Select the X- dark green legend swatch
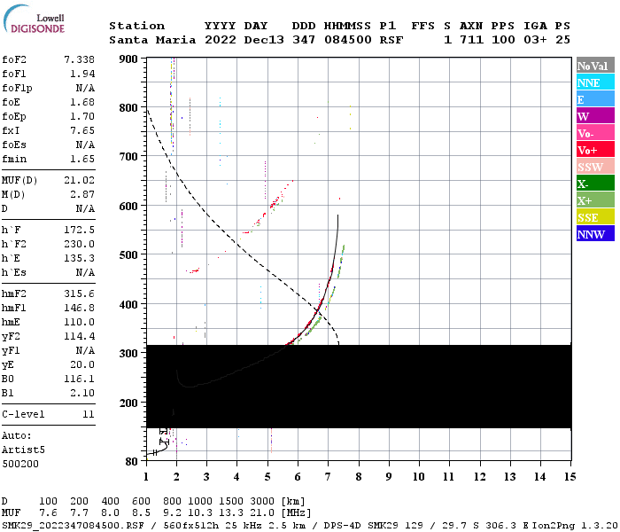 (x=595, y=184)
